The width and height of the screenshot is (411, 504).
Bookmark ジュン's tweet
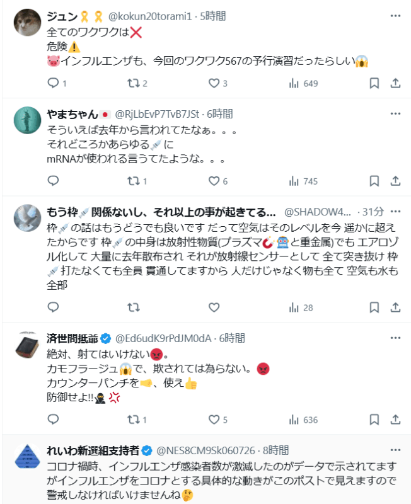point(374,83)
